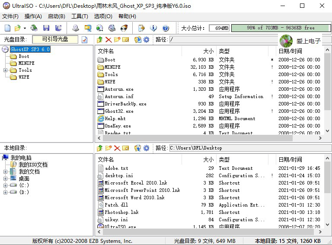Click the local list vertical scrollbar
Image resolution: width=332 pixels, height=245 pixels.
pyautogui.click(x=327, y=178)
